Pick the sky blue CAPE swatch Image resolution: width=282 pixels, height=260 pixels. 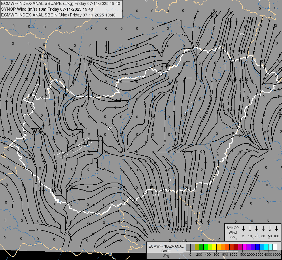tap(262, 247)
